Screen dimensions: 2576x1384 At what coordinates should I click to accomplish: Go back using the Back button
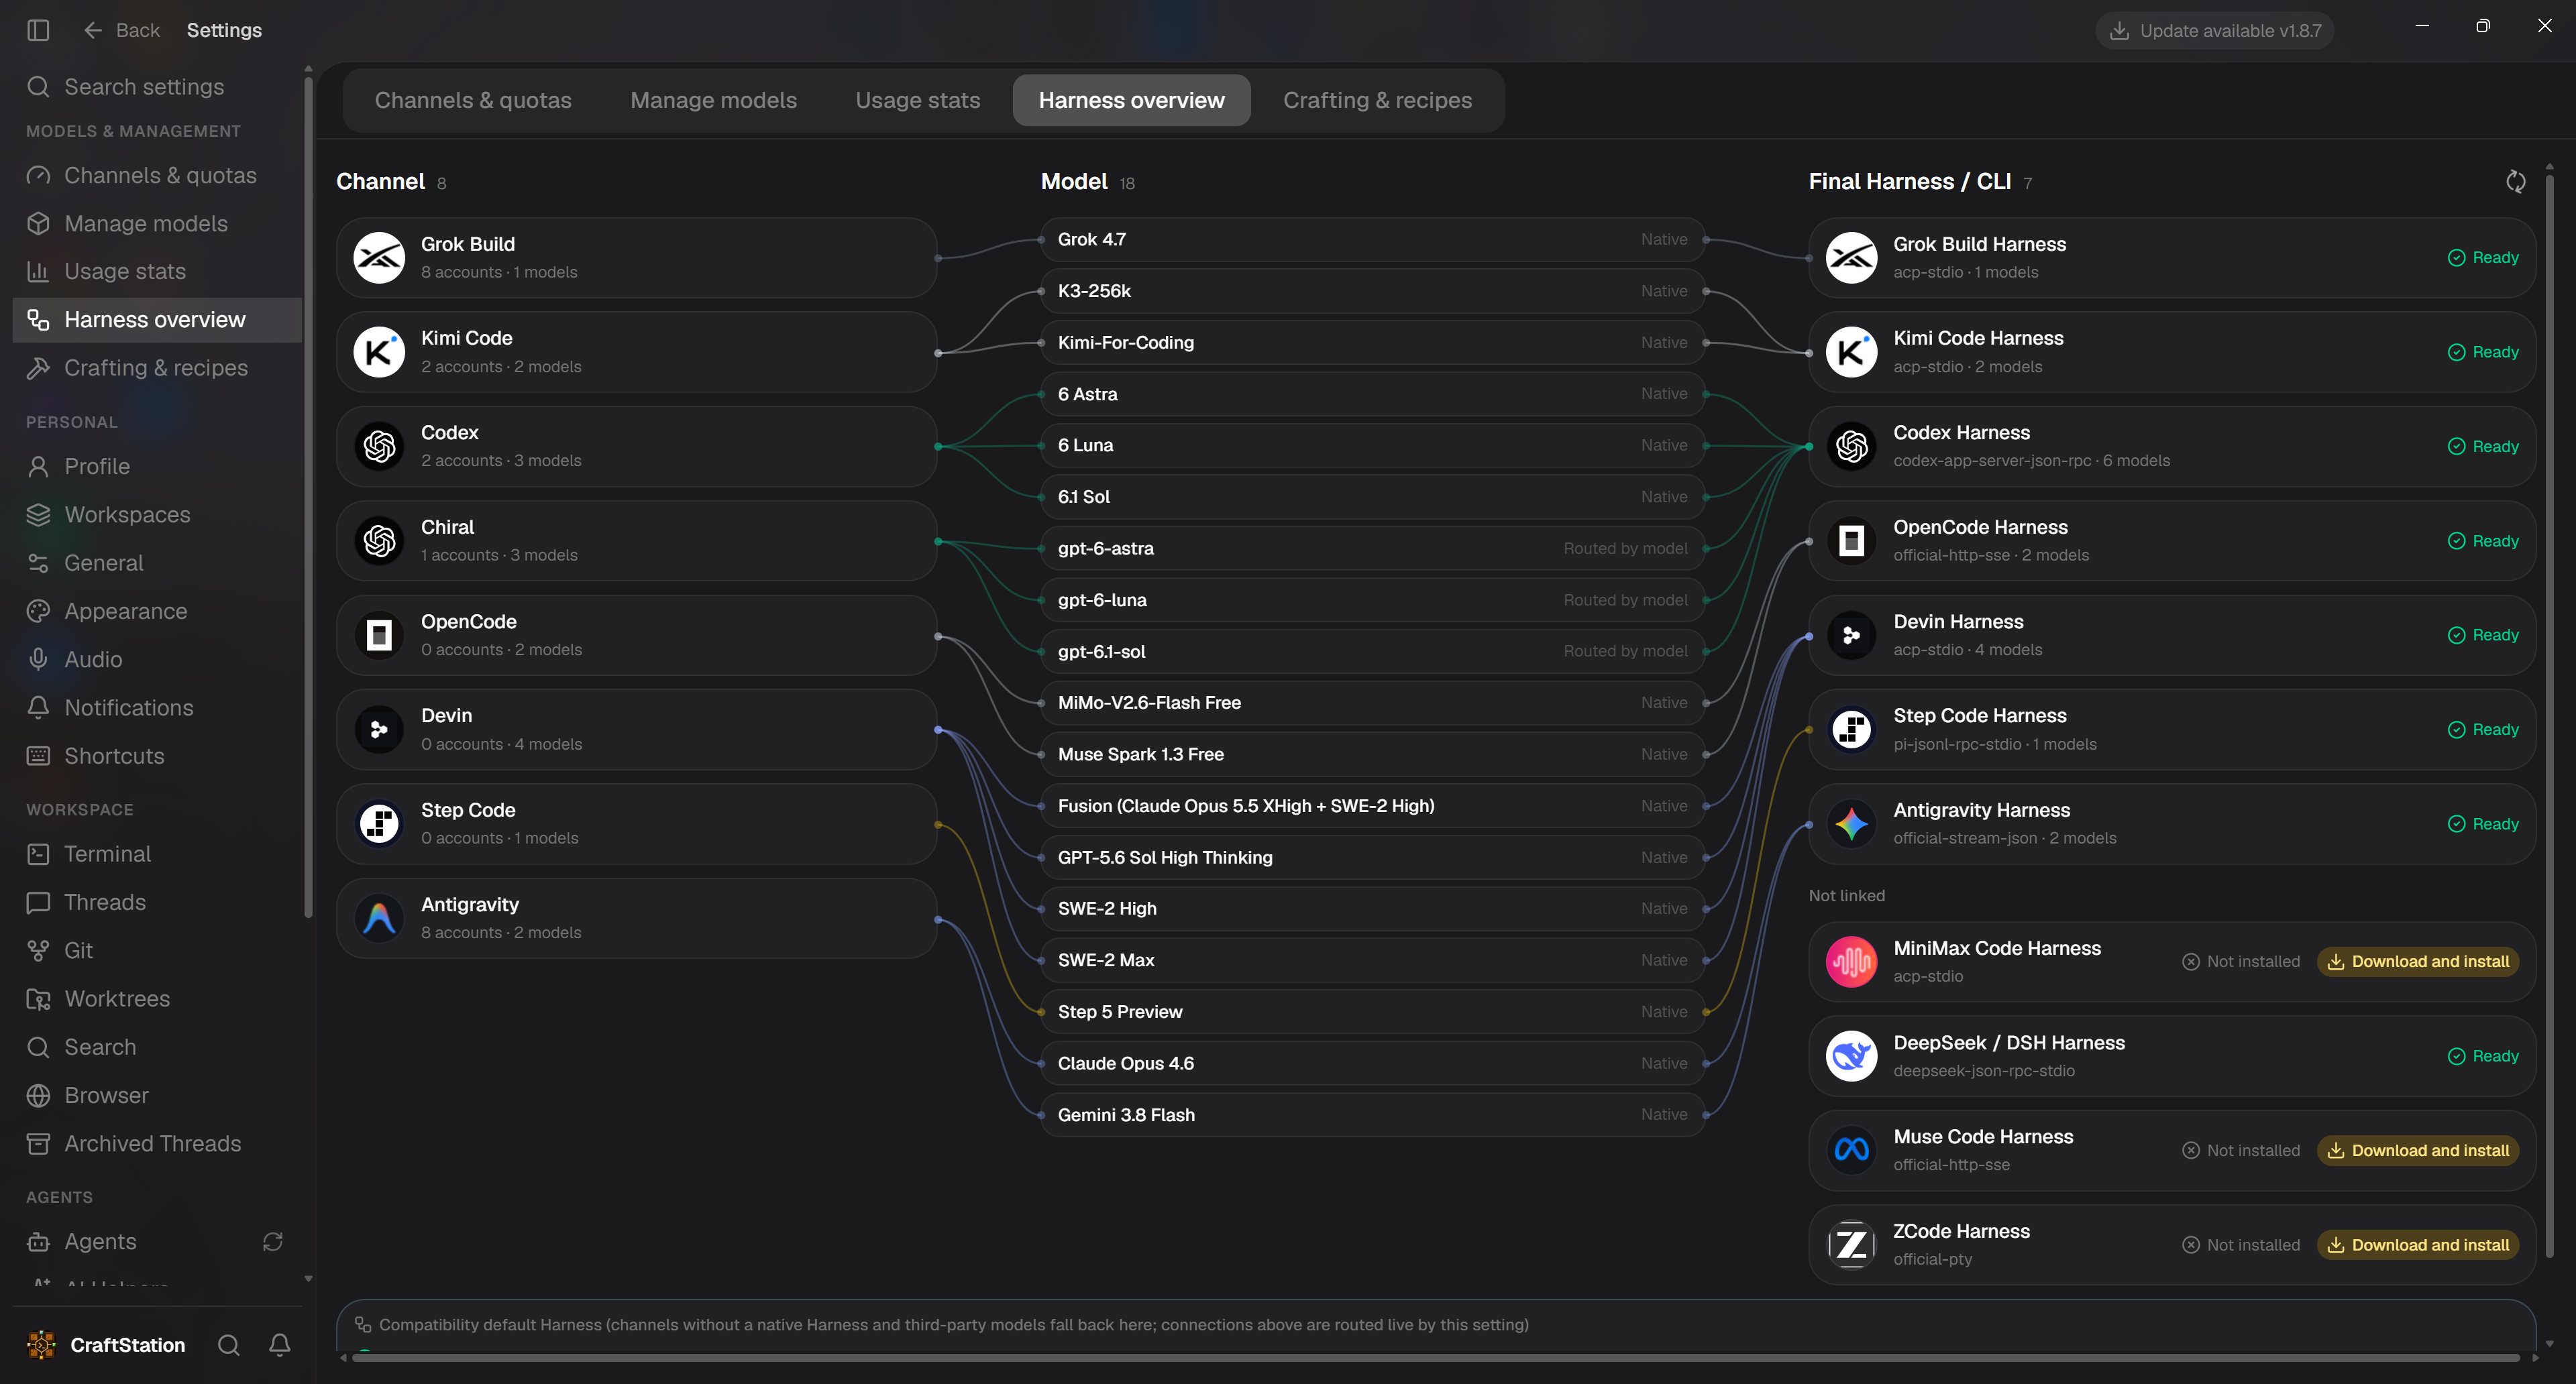click(x=121, y=30)
